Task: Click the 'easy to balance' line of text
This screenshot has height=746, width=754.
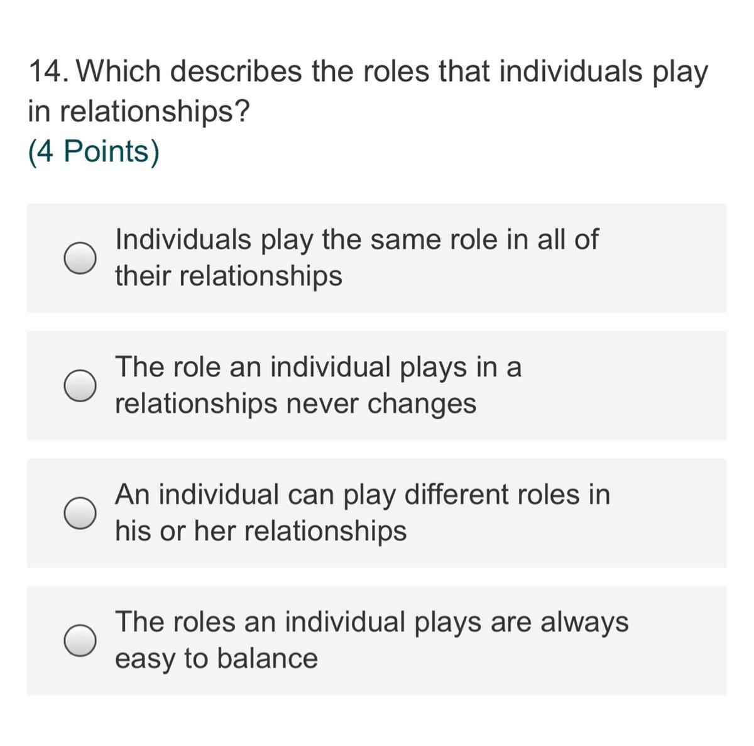Action: (x=216, y=659)
